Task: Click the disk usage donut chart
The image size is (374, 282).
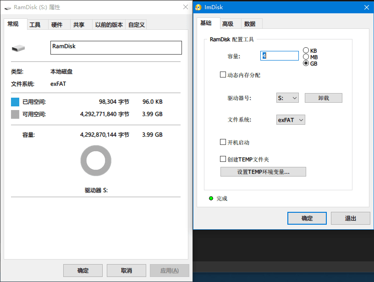Action: (x=96, y=160)
